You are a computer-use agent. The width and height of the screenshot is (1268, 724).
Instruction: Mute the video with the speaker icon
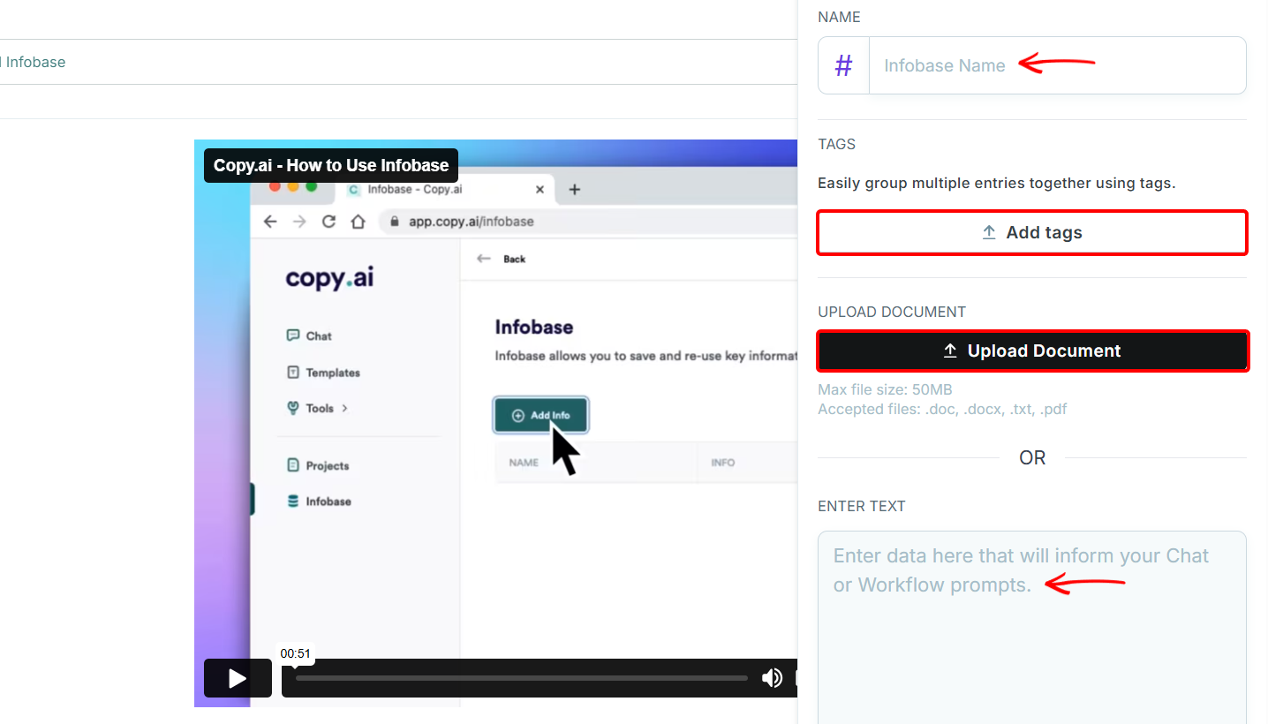(772, 678)
